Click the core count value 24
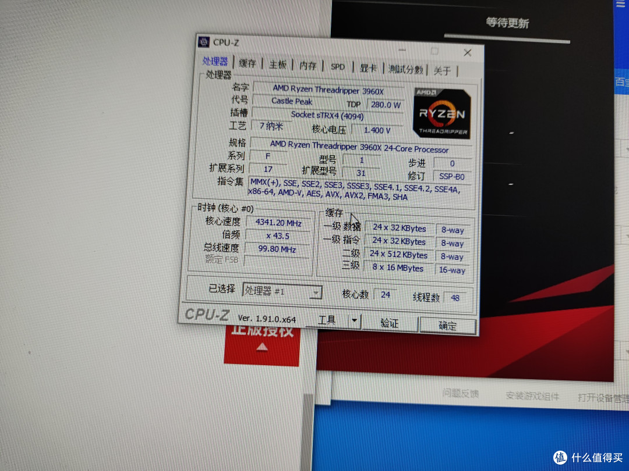Screen dimensions: 629x471 (x=386, y=295)
